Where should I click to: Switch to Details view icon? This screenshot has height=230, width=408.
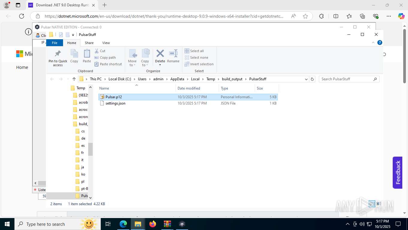click(372, 204)
